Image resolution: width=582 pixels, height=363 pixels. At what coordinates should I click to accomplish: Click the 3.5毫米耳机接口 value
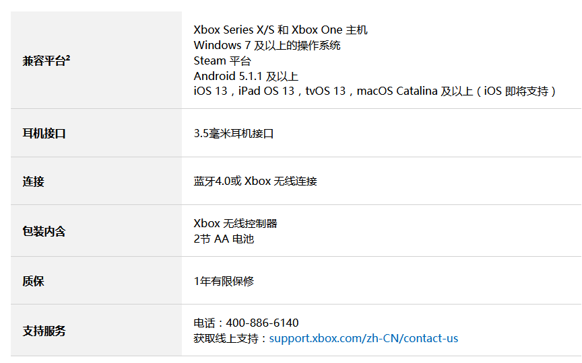pyautogui.click(x=234, y=134)
